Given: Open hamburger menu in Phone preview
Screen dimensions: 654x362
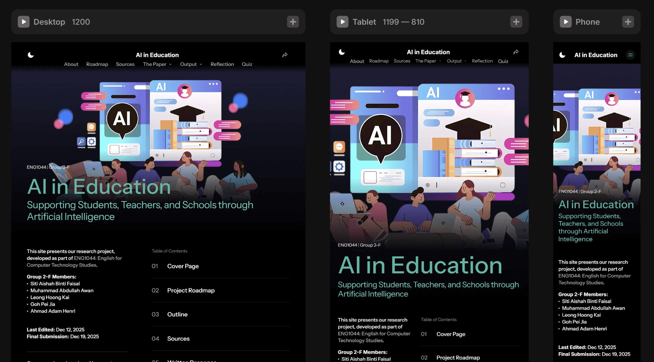Looking at the screenshot, I should point(630,55).
